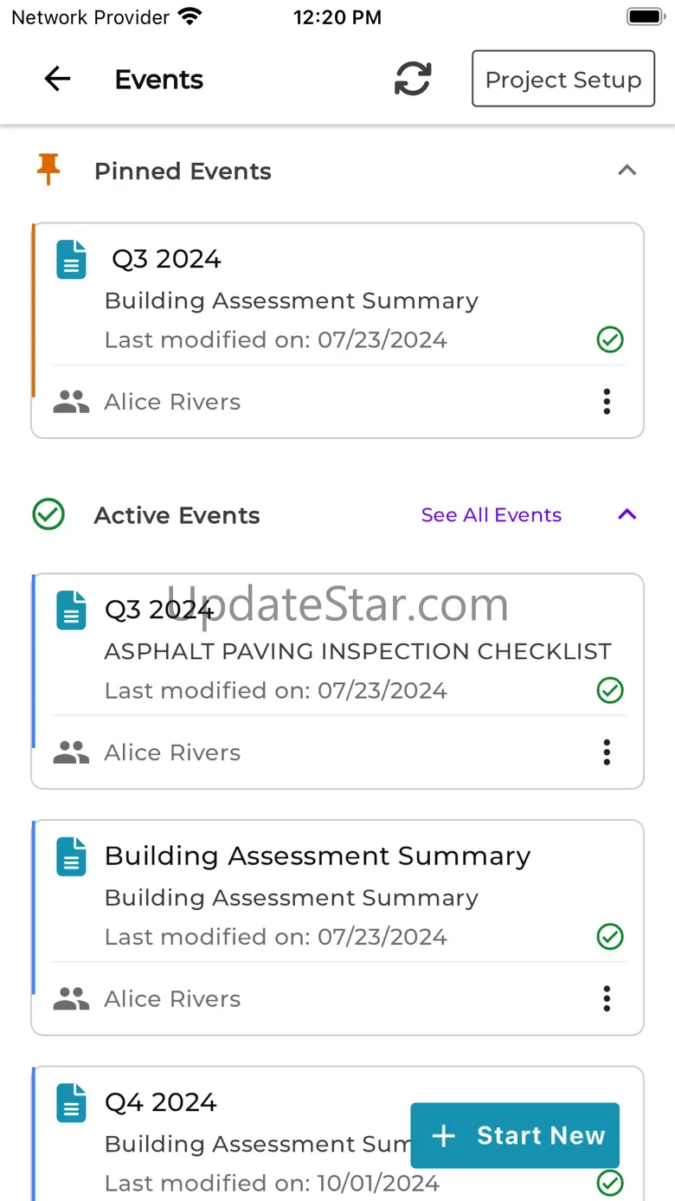Tap the Active Events green check icon
The width and height of the screenshot is (675, 1201).
(48, 515)
